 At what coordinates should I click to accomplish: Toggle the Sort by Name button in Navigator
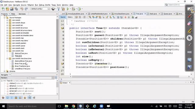30,97
